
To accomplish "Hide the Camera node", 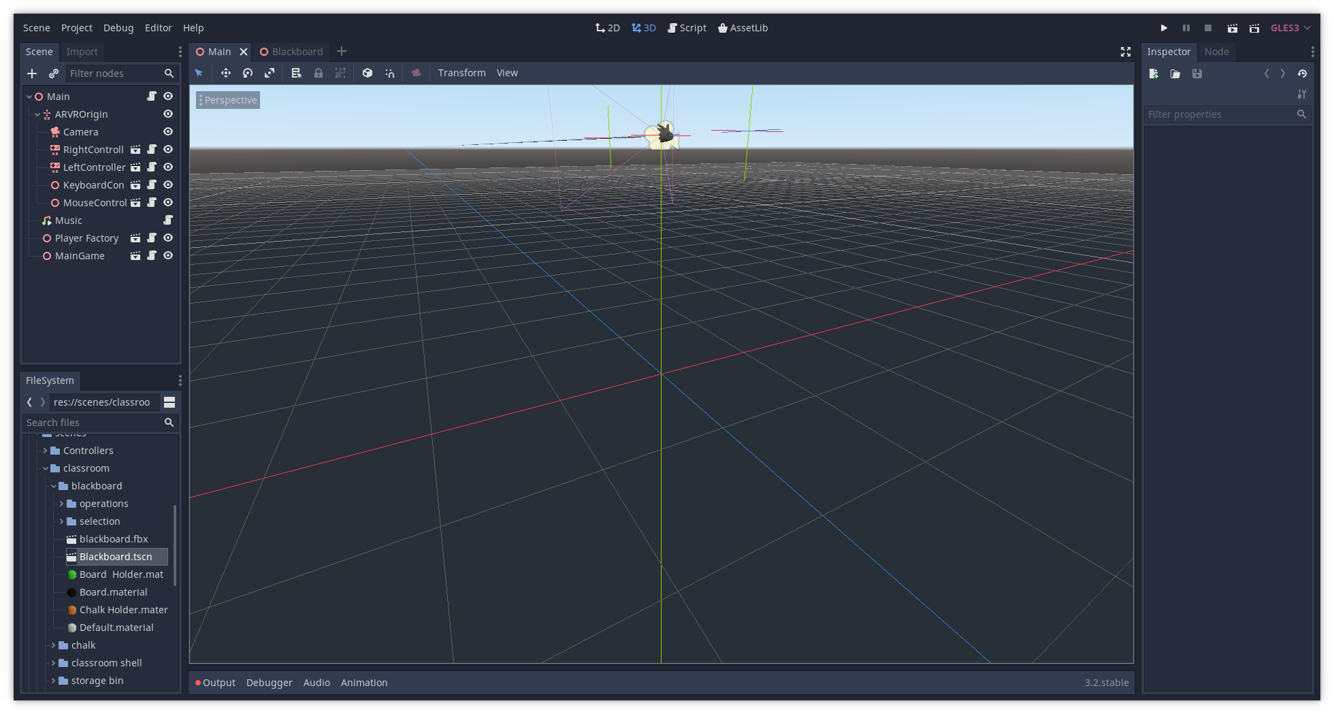I will pos(167,131).
